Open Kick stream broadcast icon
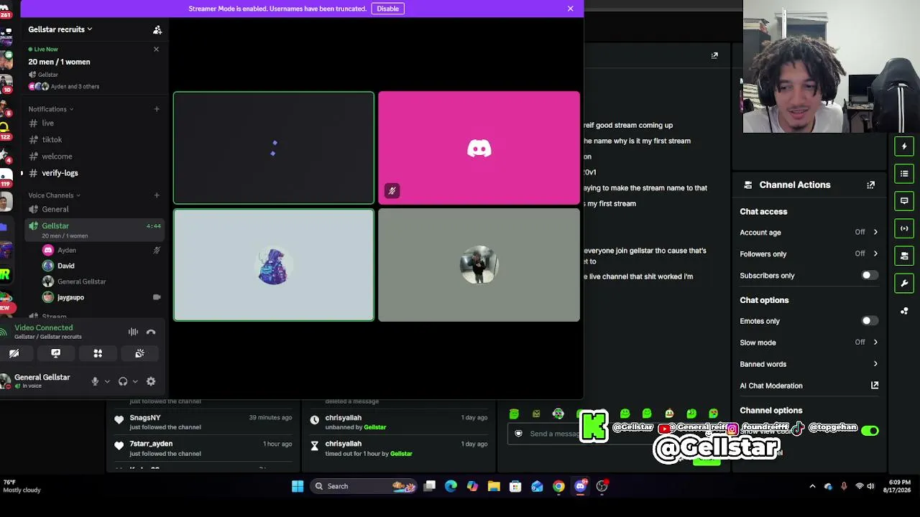The width and height of the screenshot is (920, 517). click(x=904, y=228)
